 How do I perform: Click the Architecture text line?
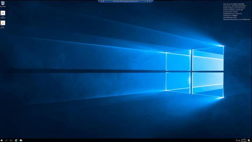[x=230, y=16]
